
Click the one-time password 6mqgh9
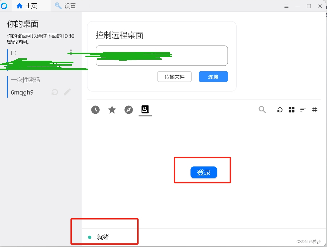click(22, 92)
